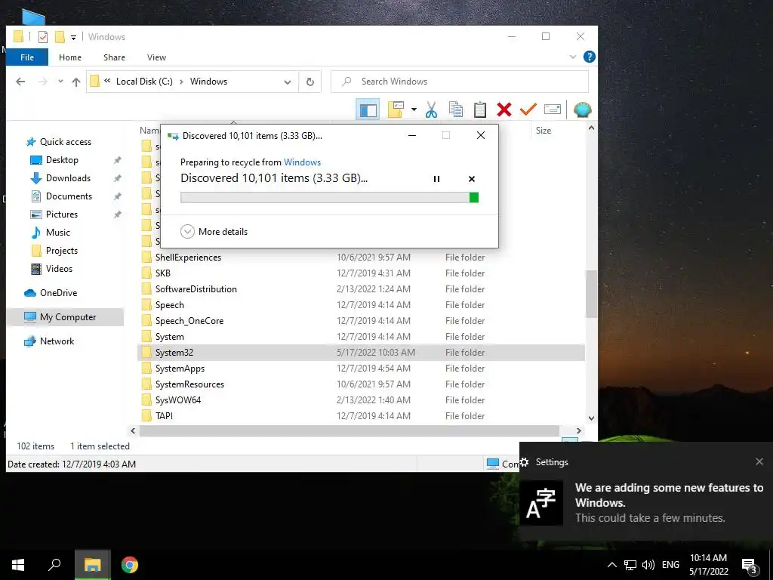Pause the recycle operation

pos(436,179)
